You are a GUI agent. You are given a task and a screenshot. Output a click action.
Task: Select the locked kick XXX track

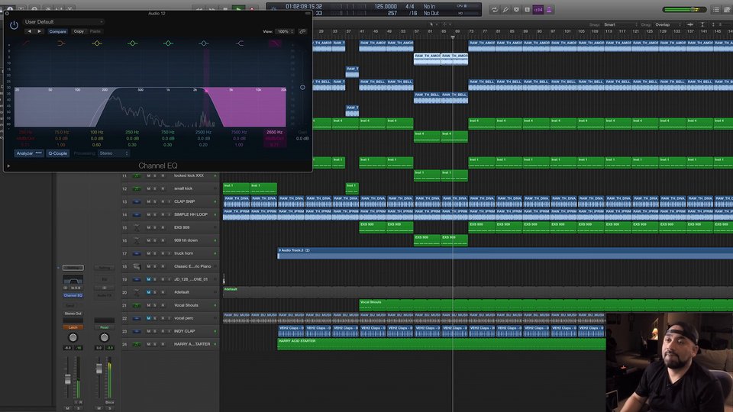tap(189, 175)
